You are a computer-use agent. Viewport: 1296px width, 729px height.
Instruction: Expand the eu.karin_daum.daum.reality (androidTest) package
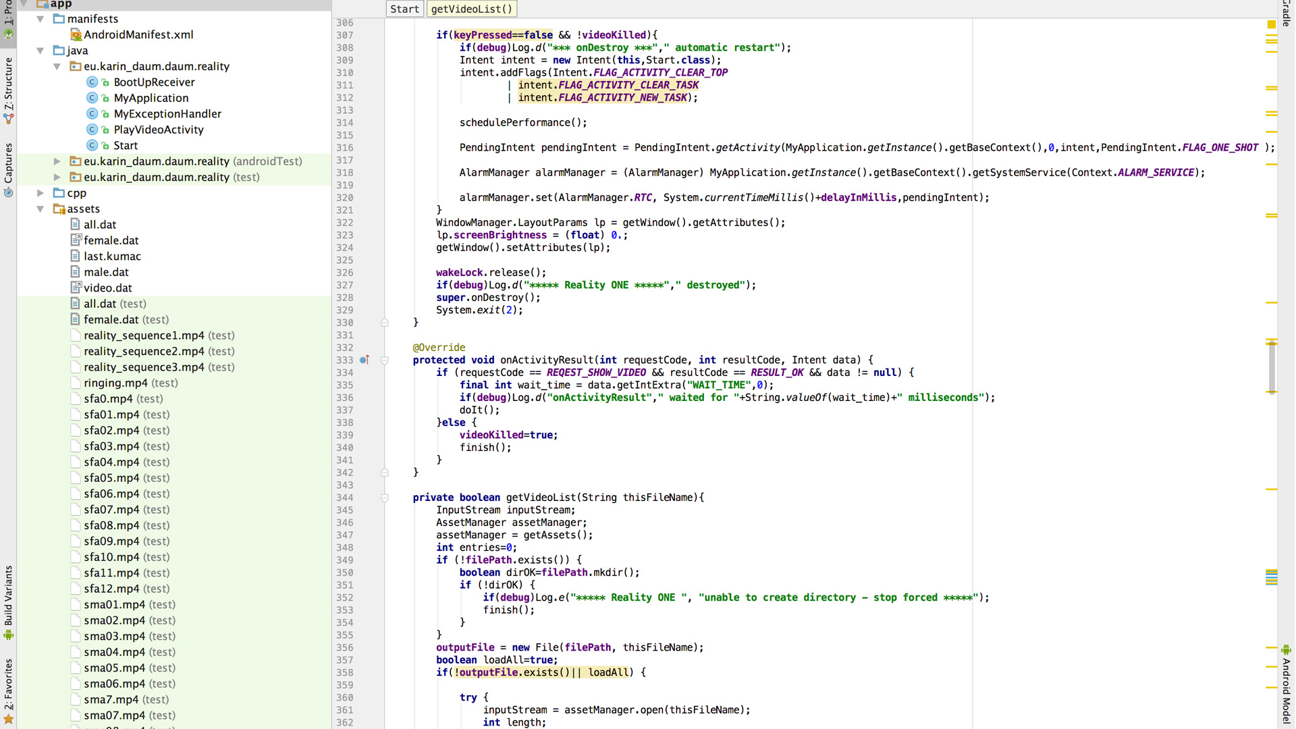click(57, 161)
